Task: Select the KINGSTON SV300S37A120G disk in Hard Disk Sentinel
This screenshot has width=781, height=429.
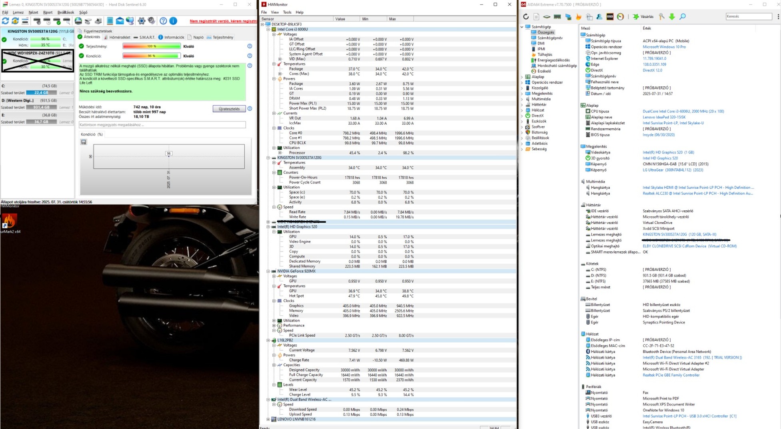Action: click(37, 38)
